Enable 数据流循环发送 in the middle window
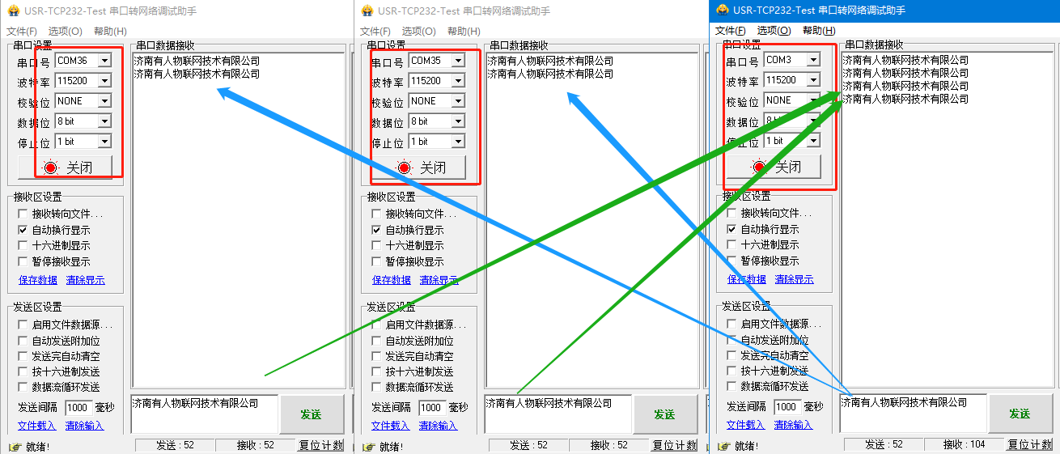The image size is (1060, 454). (x=377, y=387)
